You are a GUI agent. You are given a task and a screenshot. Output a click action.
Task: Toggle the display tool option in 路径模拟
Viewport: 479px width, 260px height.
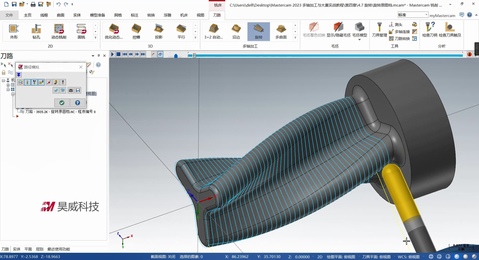[27, 82]
